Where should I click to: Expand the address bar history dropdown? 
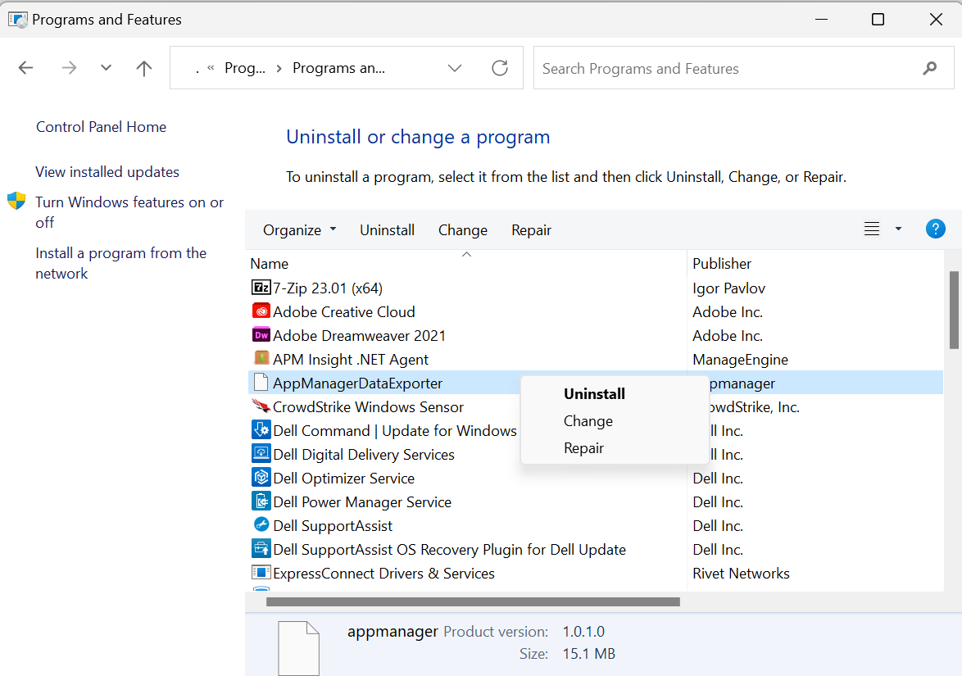455,67
